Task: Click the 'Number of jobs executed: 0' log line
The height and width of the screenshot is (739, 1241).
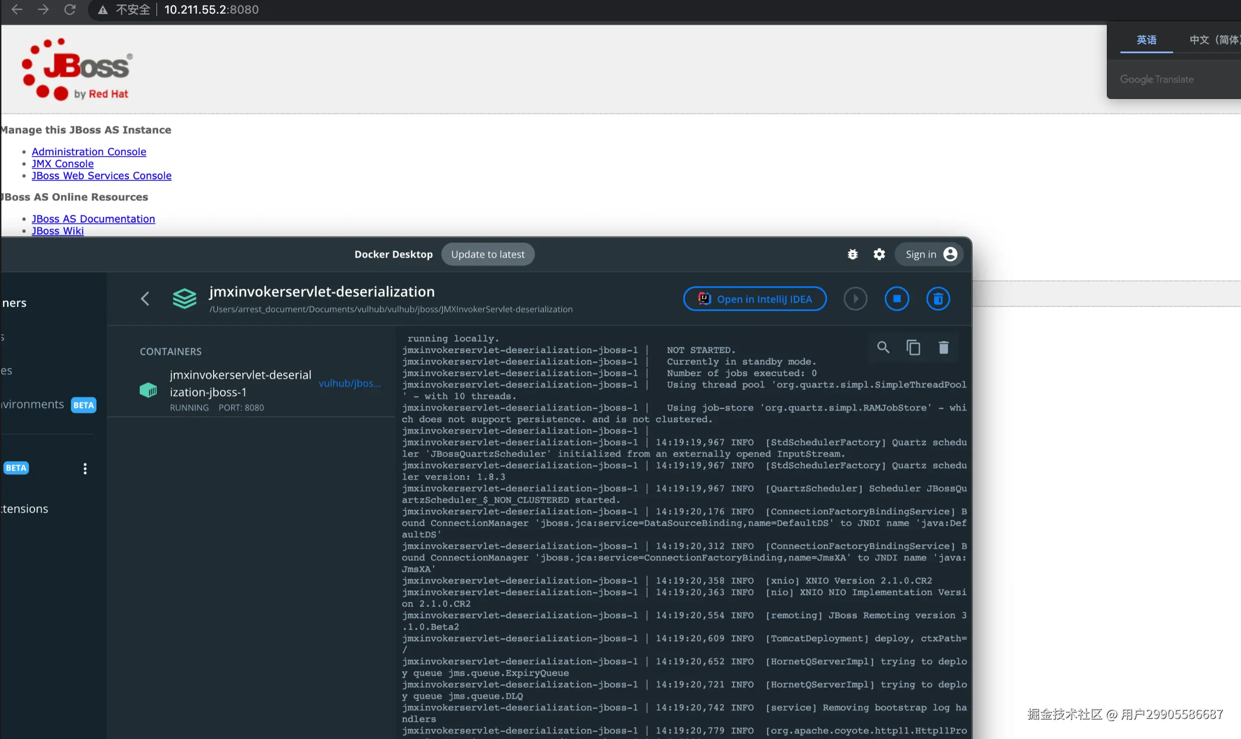Action: click(x=609, y=373)
